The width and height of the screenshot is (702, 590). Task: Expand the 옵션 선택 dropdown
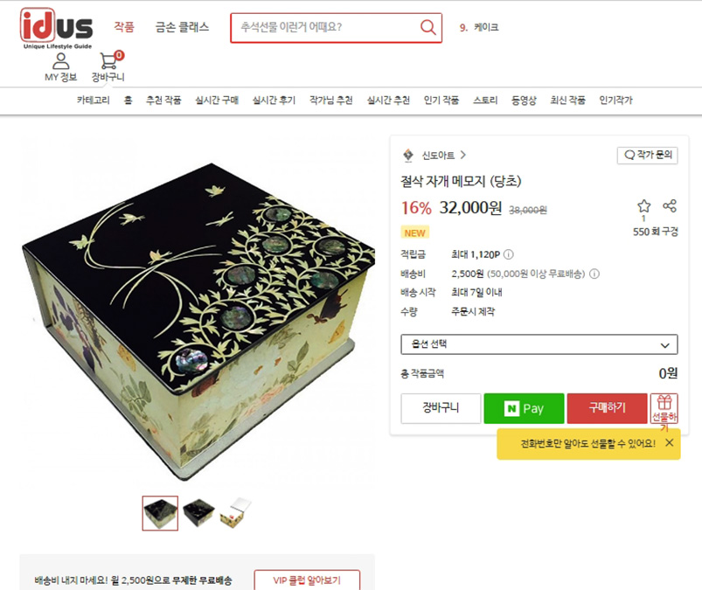coord(539,344)
